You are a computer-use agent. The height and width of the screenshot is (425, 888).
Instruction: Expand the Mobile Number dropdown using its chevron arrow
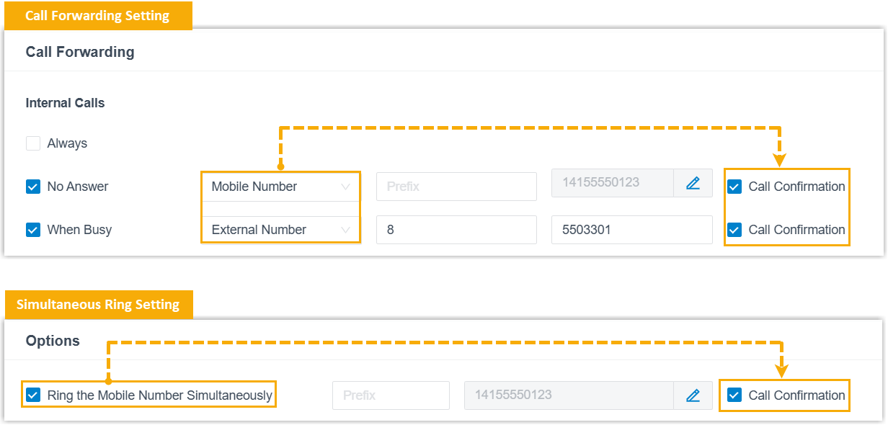pyautogui.click(x=345, y=187)
